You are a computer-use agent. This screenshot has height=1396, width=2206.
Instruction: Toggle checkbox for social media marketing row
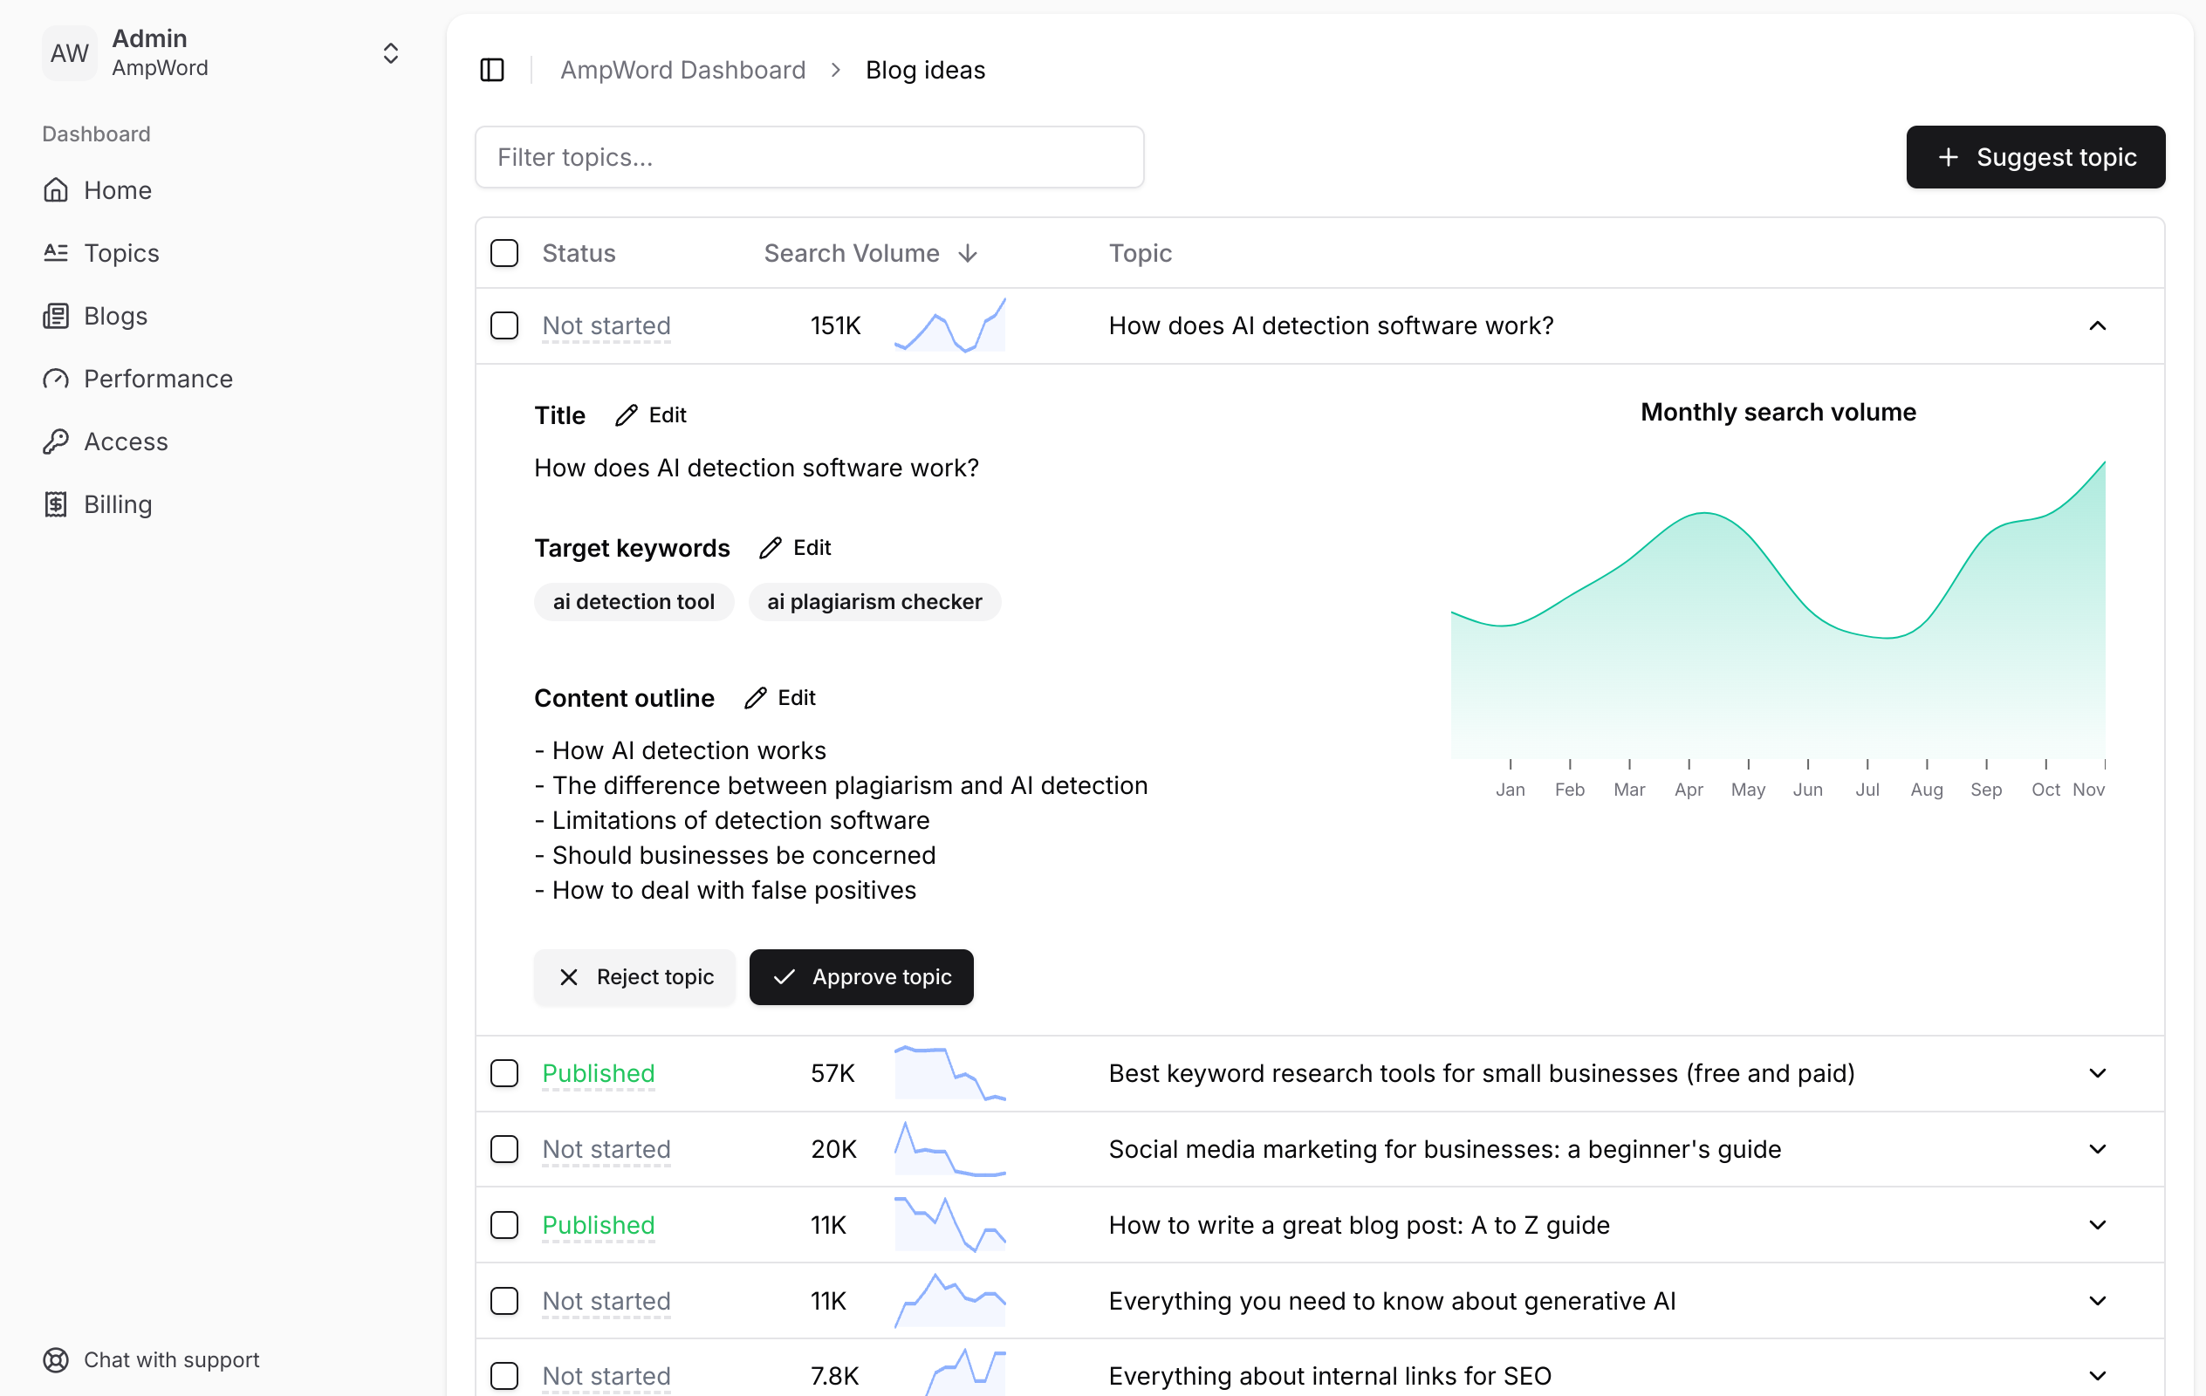[x=506, y=1148]
